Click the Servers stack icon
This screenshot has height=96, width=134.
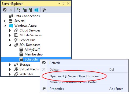[11, 21]
